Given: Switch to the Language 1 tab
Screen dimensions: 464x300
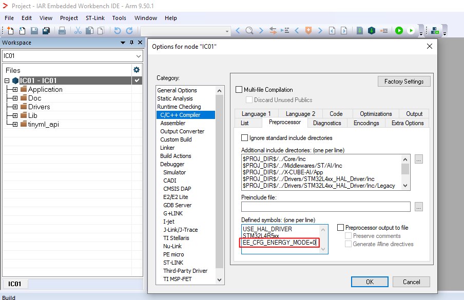Looking at the screenshot, I should click(x=256, y=114).
